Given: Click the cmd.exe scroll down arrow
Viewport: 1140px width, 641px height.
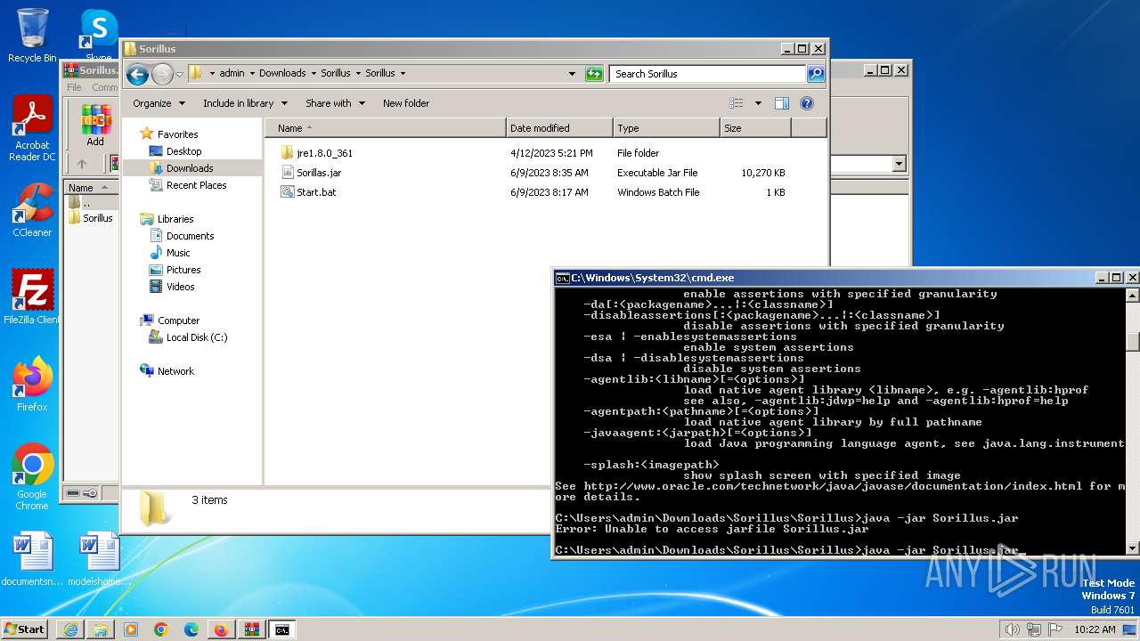Looking at the screenshot, I should [x=1132, y=548].
